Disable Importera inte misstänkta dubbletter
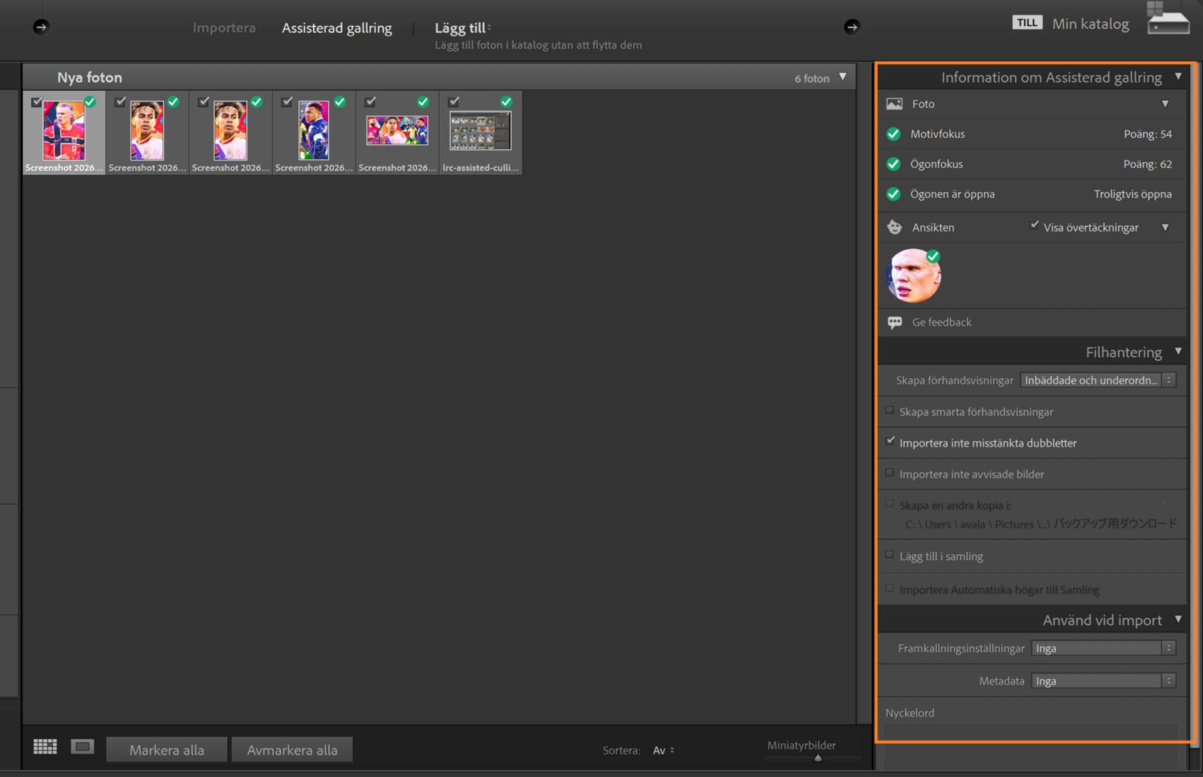The height and width of the screenshot is (777, 1203). [890, 441]
